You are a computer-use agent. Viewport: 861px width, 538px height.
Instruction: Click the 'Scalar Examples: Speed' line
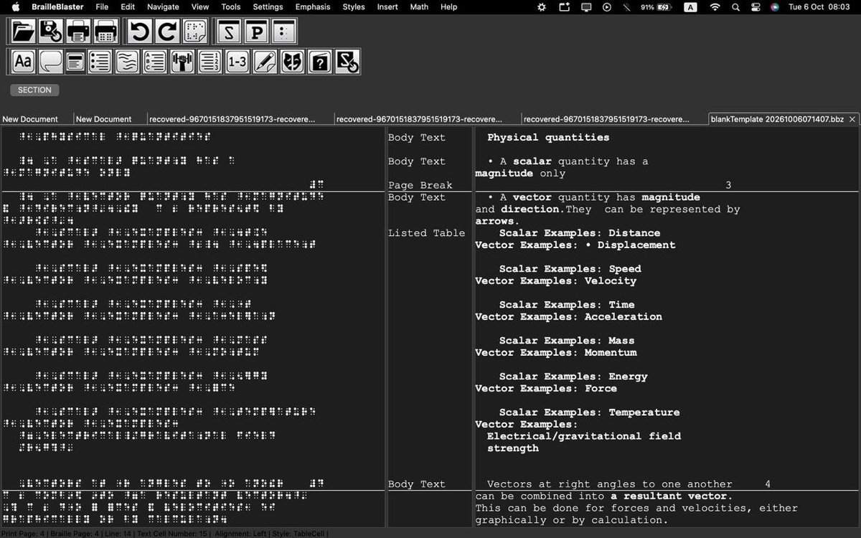click(x=570, y=269)
